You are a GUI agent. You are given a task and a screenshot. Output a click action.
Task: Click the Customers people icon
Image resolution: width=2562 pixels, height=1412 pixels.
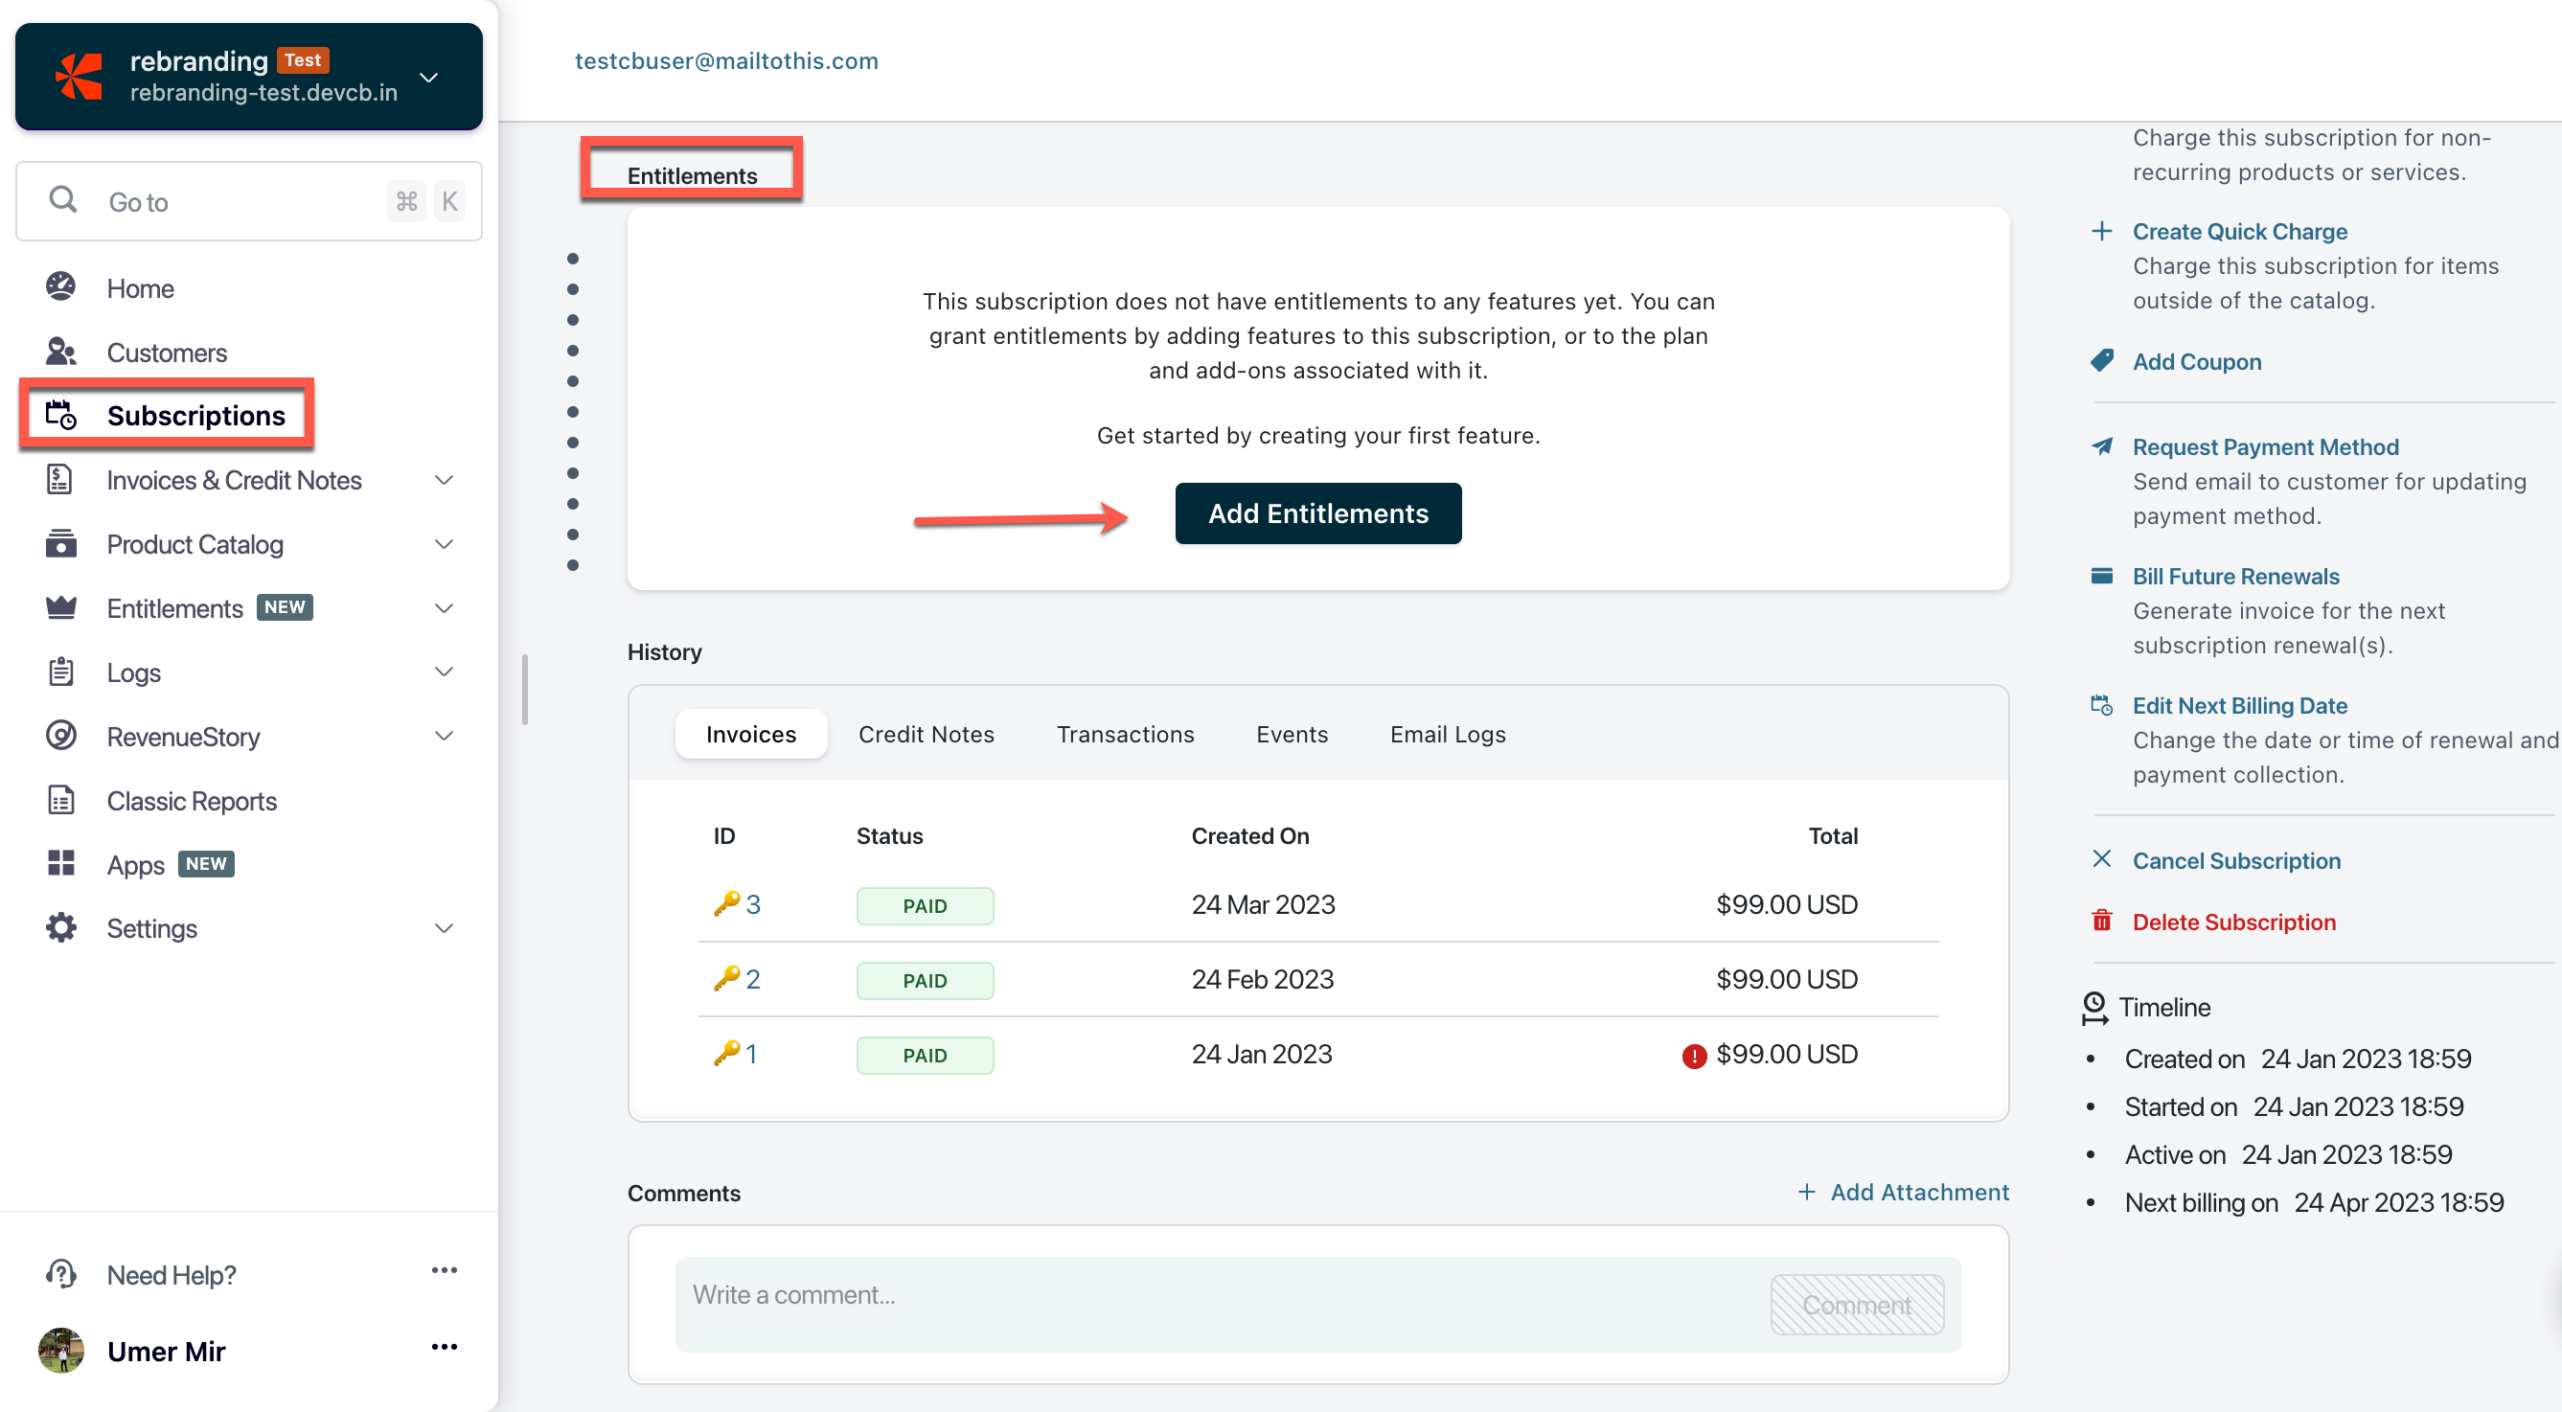tap(60, 352)
